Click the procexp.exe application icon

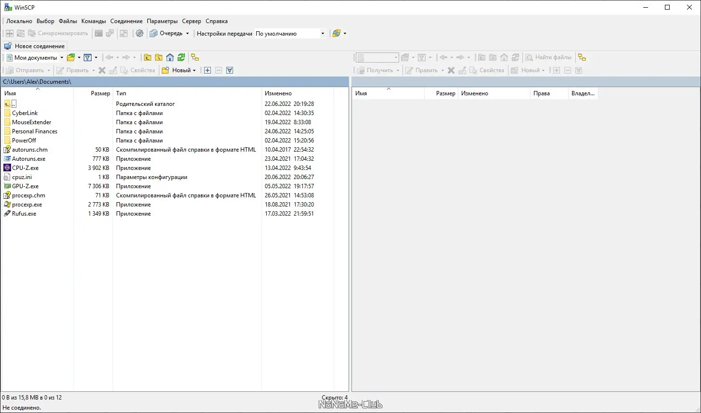pos(7,205)
